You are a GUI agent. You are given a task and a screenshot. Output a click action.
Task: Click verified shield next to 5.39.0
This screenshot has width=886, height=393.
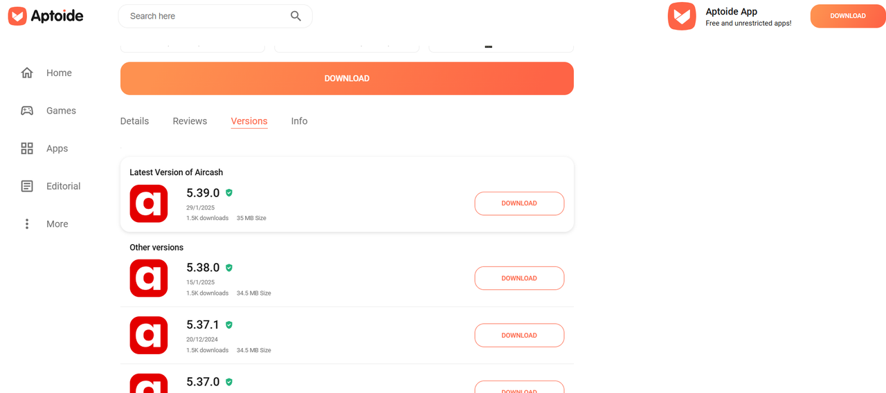[x=229, y=193]
